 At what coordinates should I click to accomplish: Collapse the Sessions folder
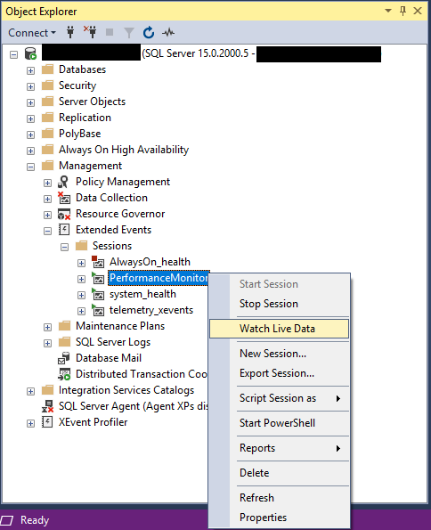(65, 247)
